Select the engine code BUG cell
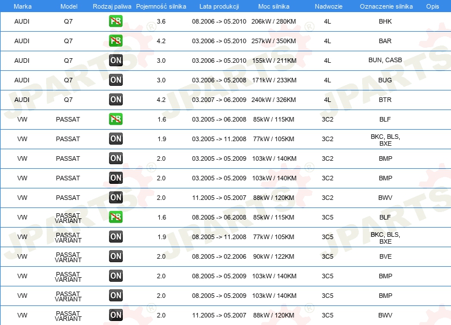 tap(385, 80)
